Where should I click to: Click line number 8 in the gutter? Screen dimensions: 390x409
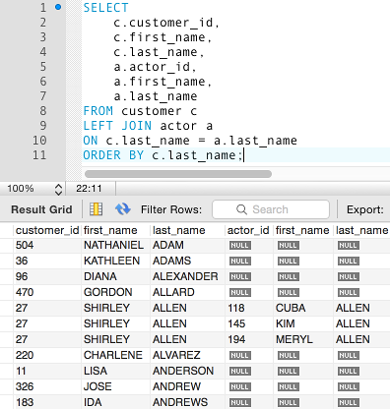pos(43,111)
